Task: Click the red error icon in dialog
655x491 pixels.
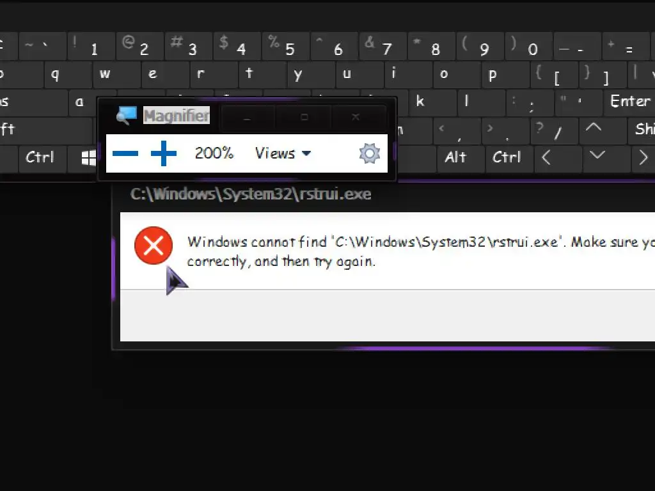Action: pyautogui.click(x=154, y=245)
